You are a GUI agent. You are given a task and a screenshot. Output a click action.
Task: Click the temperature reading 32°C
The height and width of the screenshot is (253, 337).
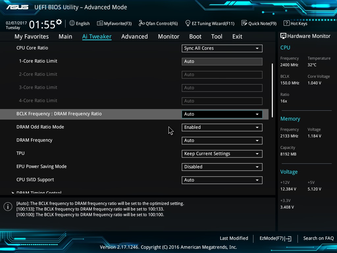click(312, 65)
